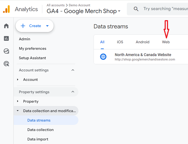Screen dimensions: 188x144
Task: Click the Data streams page heading
Action: pyautogui.click(x=111, y=26)
